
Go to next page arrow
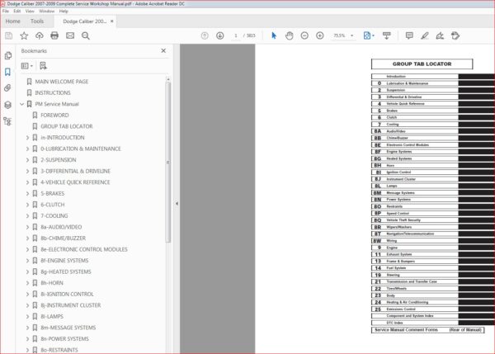(x=220, y=35)
